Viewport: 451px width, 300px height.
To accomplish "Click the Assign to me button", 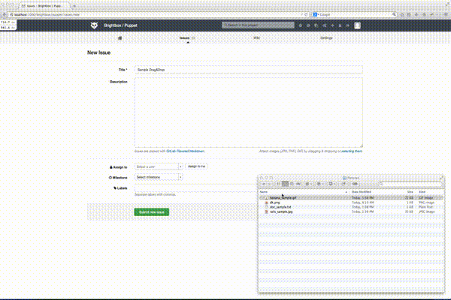I will (196, 166).
